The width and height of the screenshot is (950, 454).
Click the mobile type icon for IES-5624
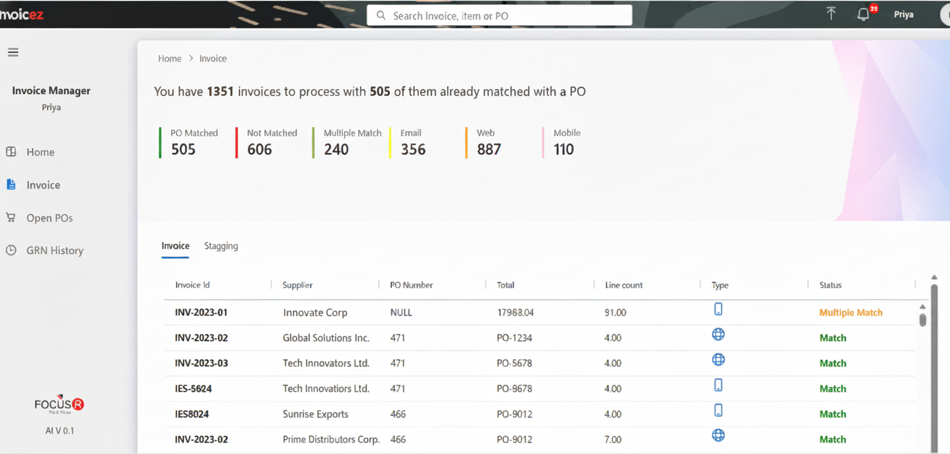(718, 385)
